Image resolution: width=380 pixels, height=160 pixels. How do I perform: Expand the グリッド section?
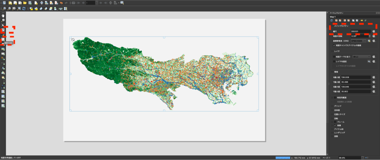(338, 106)
